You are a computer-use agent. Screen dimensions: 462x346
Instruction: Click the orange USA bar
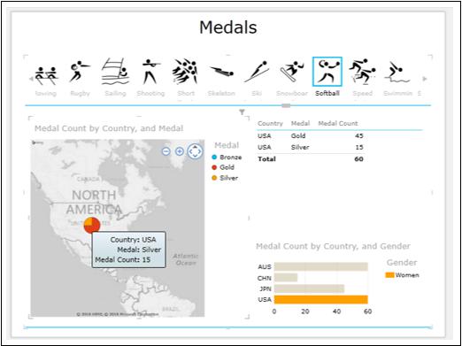(320, 299)
